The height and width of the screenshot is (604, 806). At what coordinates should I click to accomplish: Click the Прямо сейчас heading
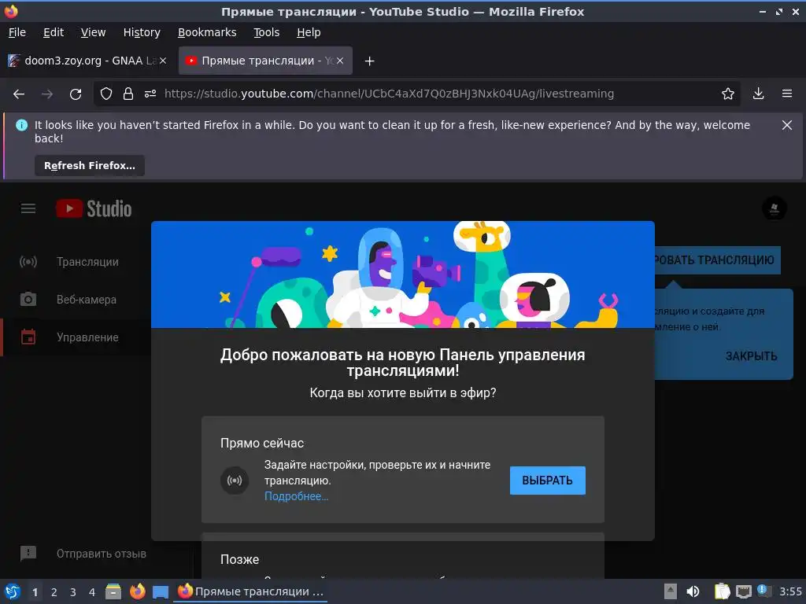[262, 444]
